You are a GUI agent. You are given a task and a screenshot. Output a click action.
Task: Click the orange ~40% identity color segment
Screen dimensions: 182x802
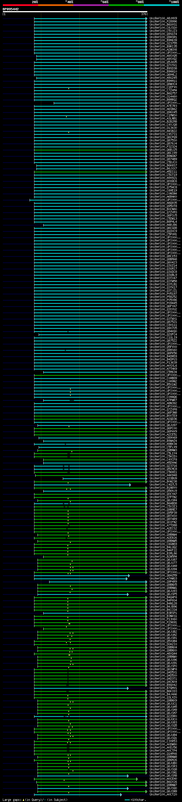(x=56, y=5)
